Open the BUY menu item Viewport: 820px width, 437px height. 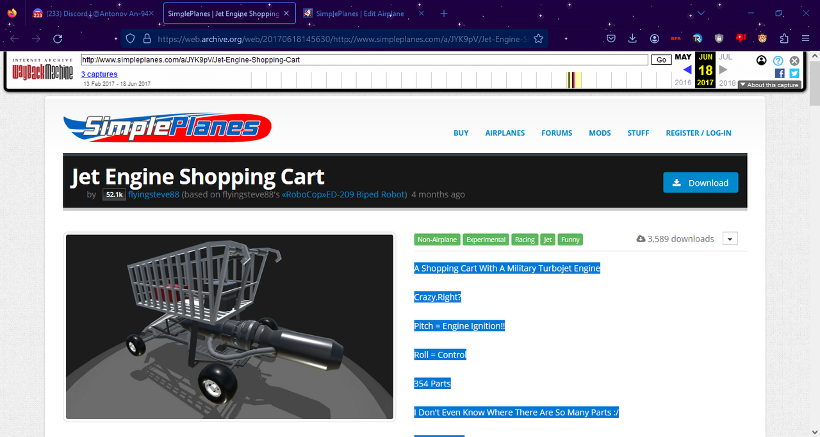click(461, 133)
